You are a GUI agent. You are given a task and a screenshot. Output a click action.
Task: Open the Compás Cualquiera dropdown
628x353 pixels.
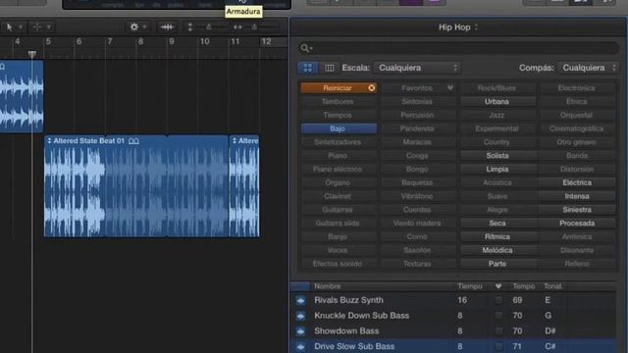588,68
